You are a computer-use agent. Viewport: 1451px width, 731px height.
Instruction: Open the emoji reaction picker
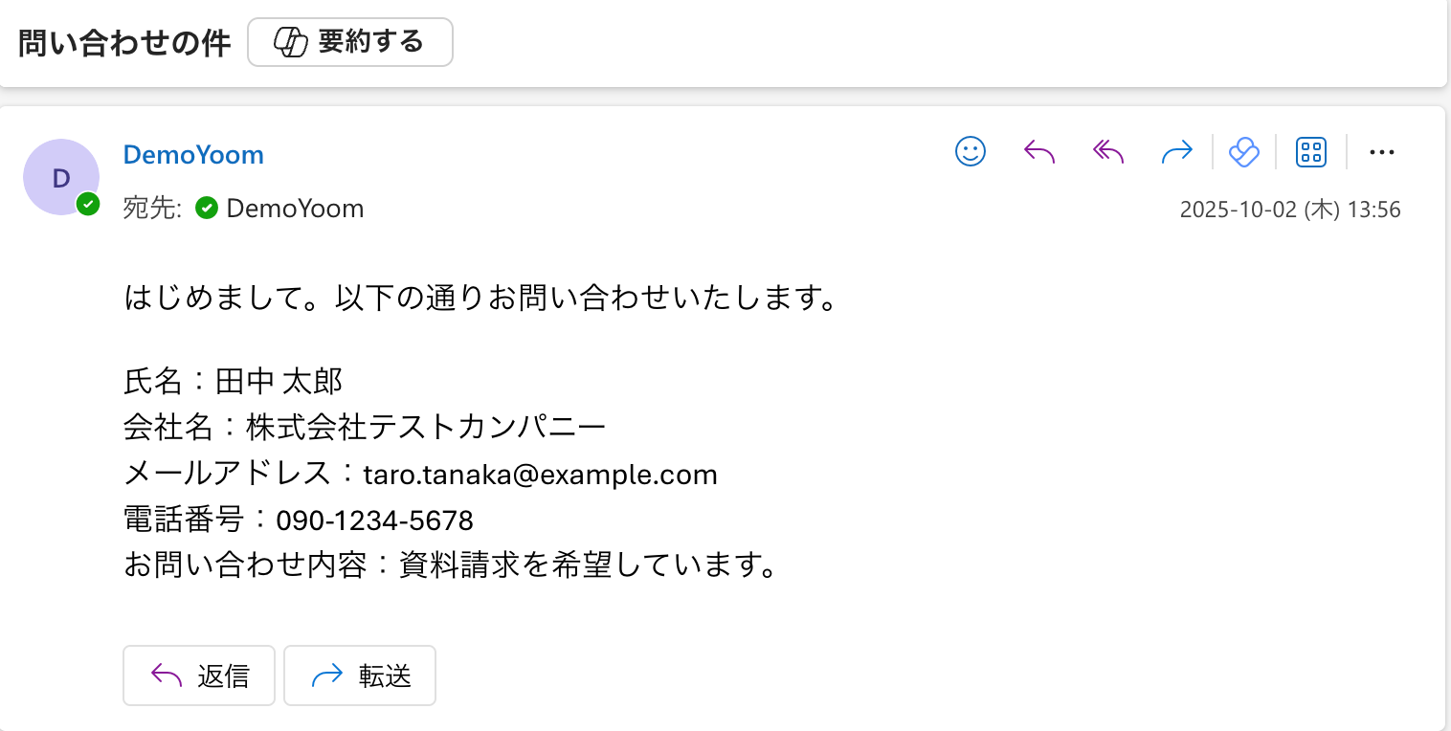tap(971, 151)
